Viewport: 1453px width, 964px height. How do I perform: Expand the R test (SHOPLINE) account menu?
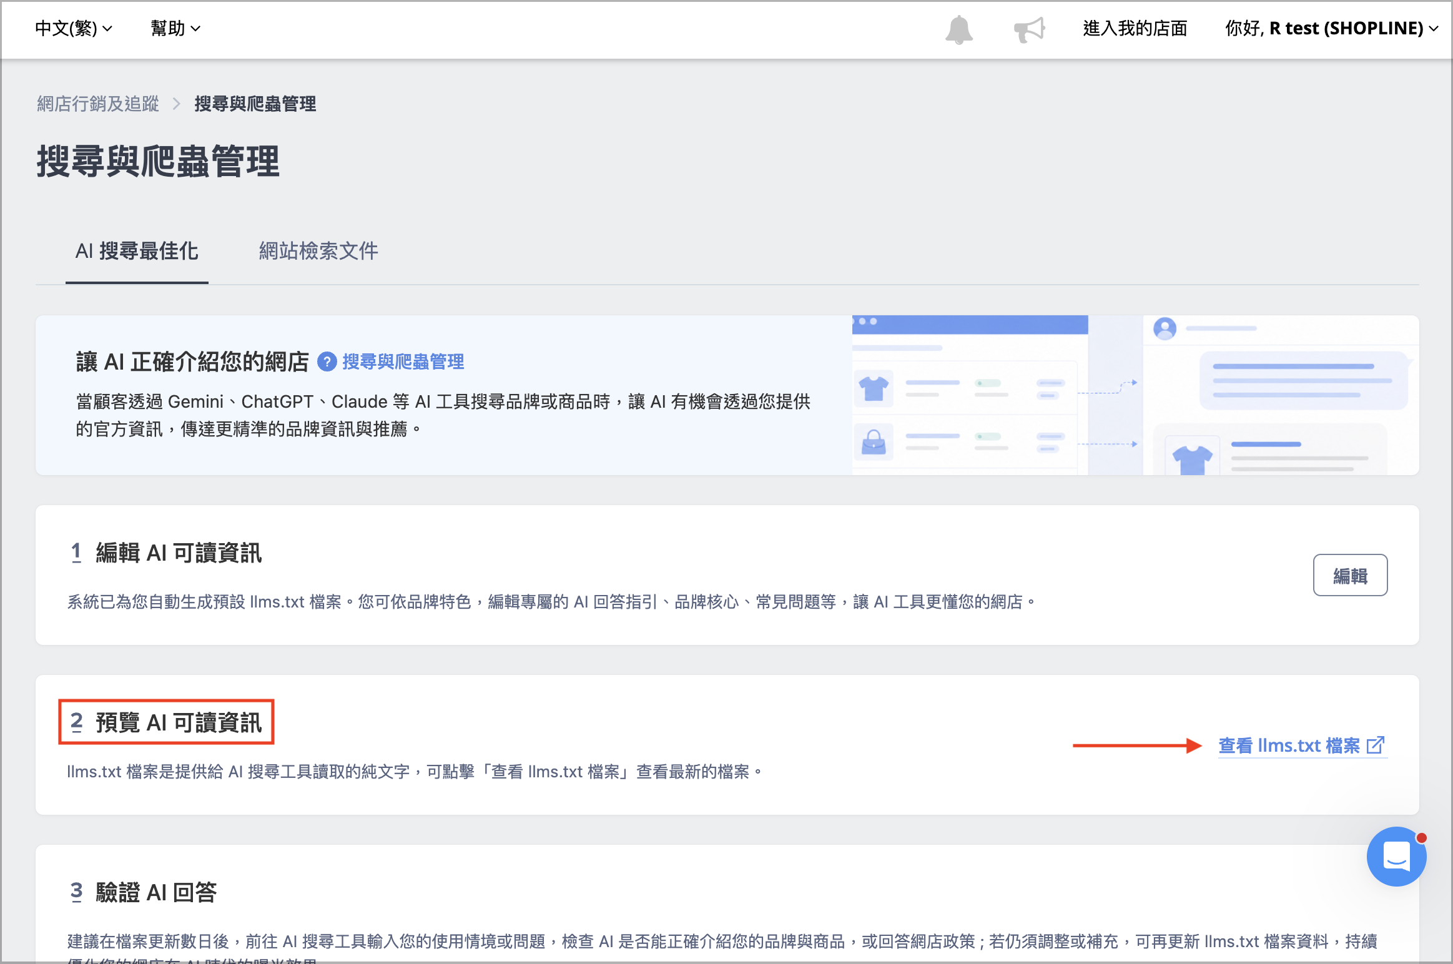[1331, 29]
